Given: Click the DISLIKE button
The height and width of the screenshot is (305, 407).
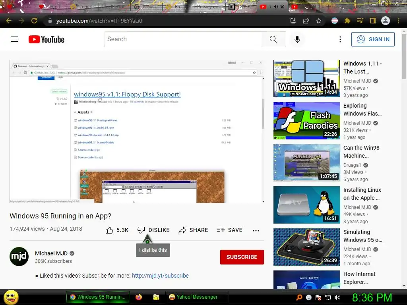Looking at the screenshot, I should 153,230.
